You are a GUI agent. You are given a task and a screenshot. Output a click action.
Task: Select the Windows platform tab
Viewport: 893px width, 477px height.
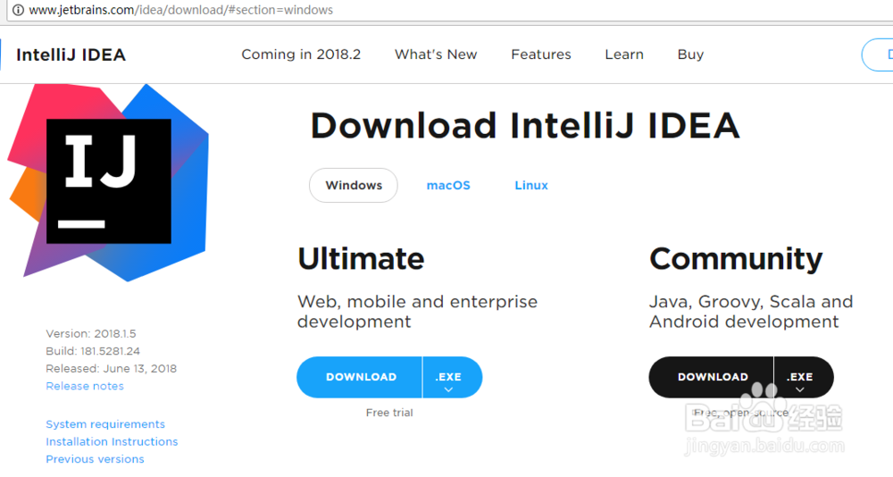[x=354, y=185]
